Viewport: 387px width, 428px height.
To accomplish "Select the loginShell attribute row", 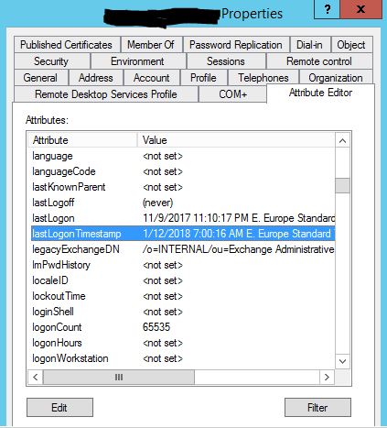I will pos(182,312).
